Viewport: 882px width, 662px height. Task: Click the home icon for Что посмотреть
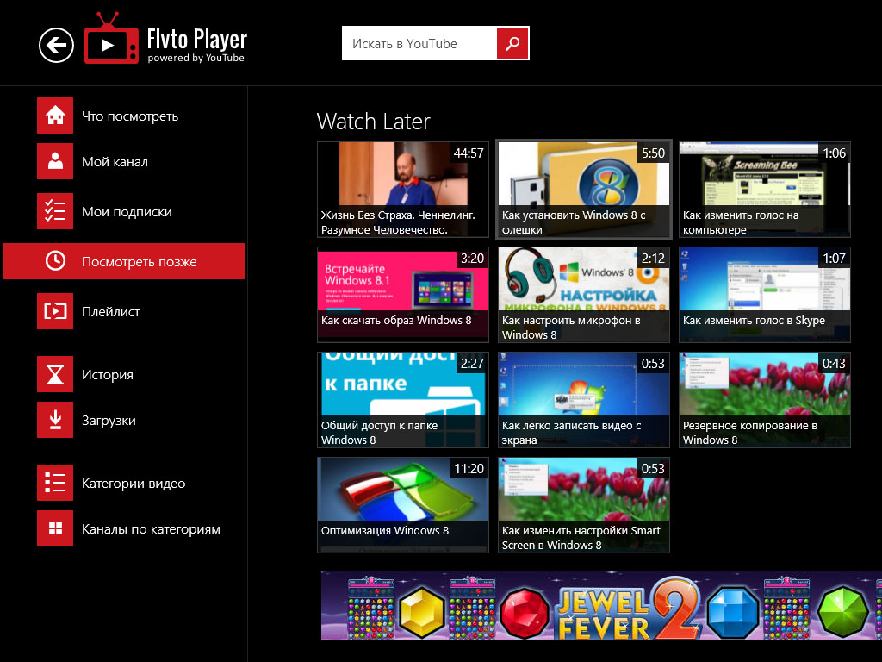click(55, 116)
